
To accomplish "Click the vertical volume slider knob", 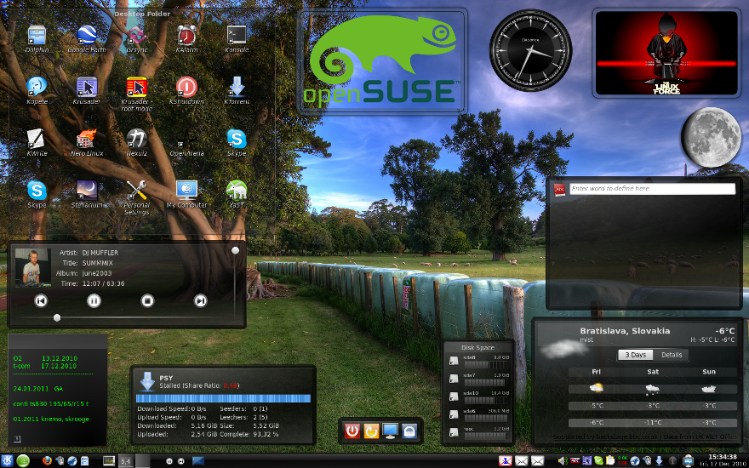I will click(x=235, y=250).
